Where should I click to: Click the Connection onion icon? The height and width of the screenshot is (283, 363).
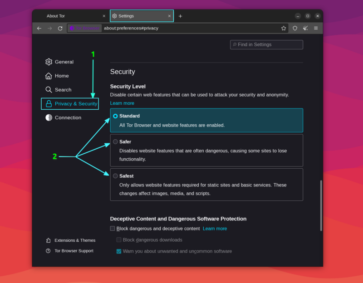(x=49, y=117)
